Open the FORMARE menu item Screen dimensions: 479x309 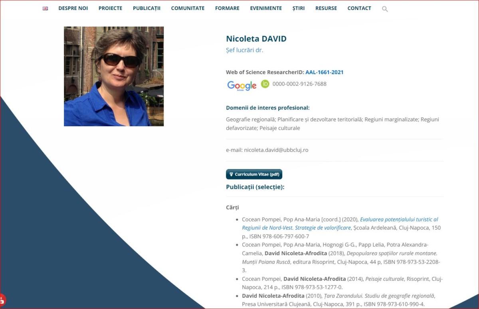[x=227, y=8]
